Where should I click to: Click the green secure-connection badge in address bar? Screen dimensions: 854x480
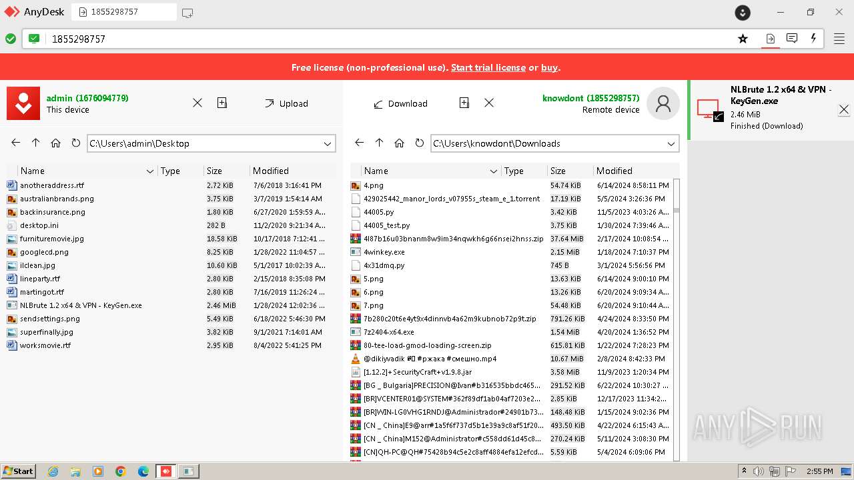click(34, 39)
